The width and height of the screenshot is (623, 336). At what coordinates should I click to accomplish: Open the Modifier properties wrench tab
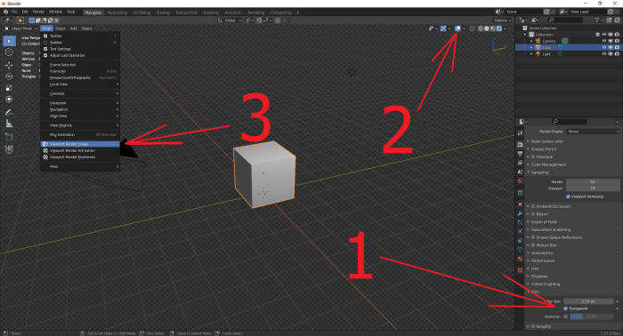pos(520,213)
